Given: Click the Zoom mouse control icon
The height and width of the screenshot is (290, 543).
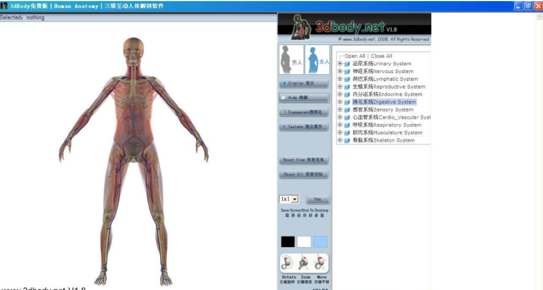Looking at the screenshot, I should 304,264.
